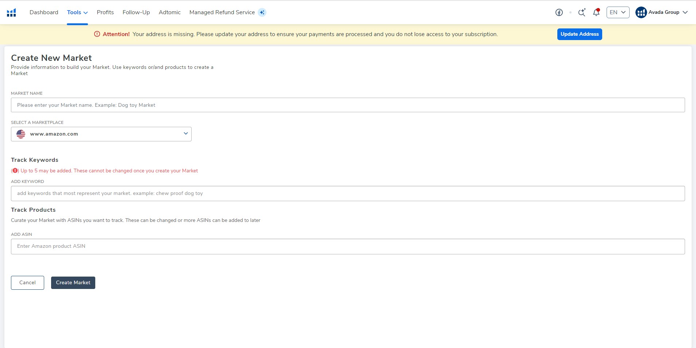Screen dimensions: 696x348
Task: Click the Create Market button
Action: point(73,283)
